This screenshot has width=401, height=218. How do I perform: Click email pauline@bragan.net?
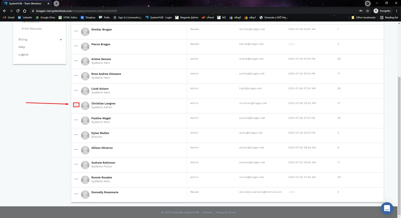click(x=252, y=118)
